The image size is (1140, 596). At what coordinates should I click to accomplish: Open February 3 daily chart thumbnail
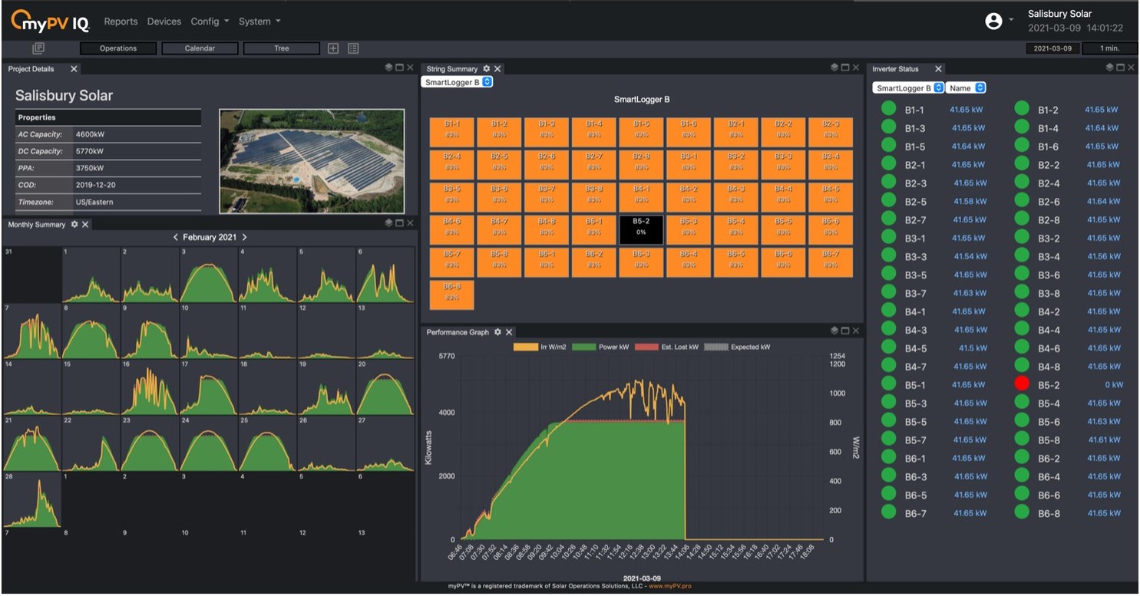coord(209,275)
